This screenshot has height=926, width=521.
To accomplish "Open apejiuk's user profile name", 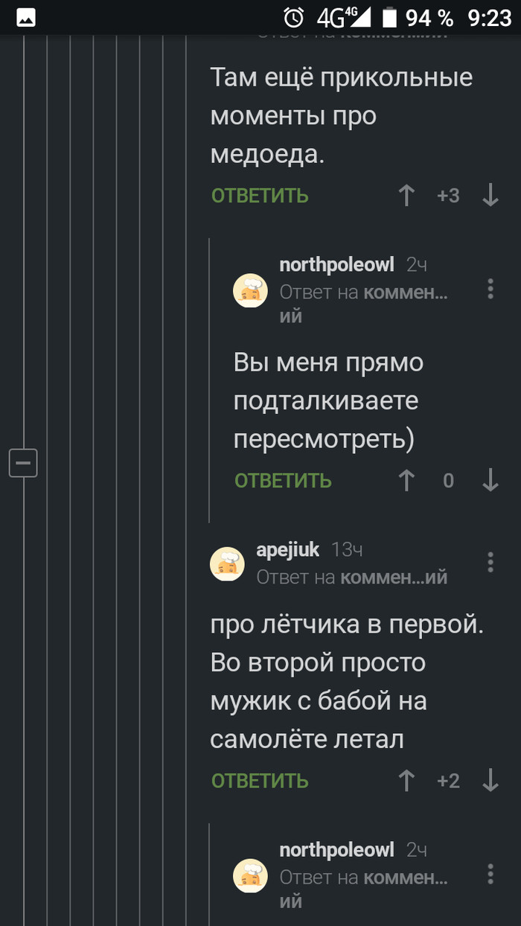I will pyautogui.click(x=288, y=550).
